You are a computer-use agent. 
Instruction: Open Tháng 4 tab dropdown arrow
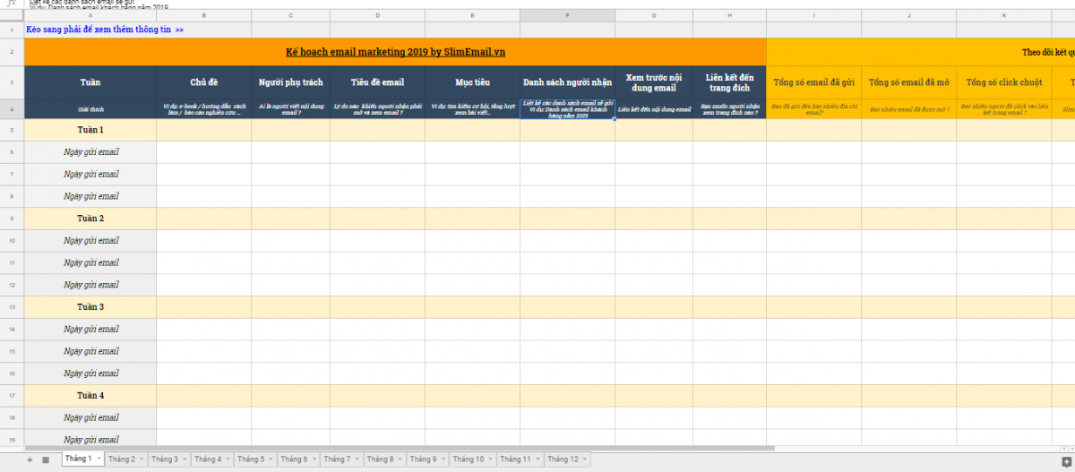click(228, 459)
